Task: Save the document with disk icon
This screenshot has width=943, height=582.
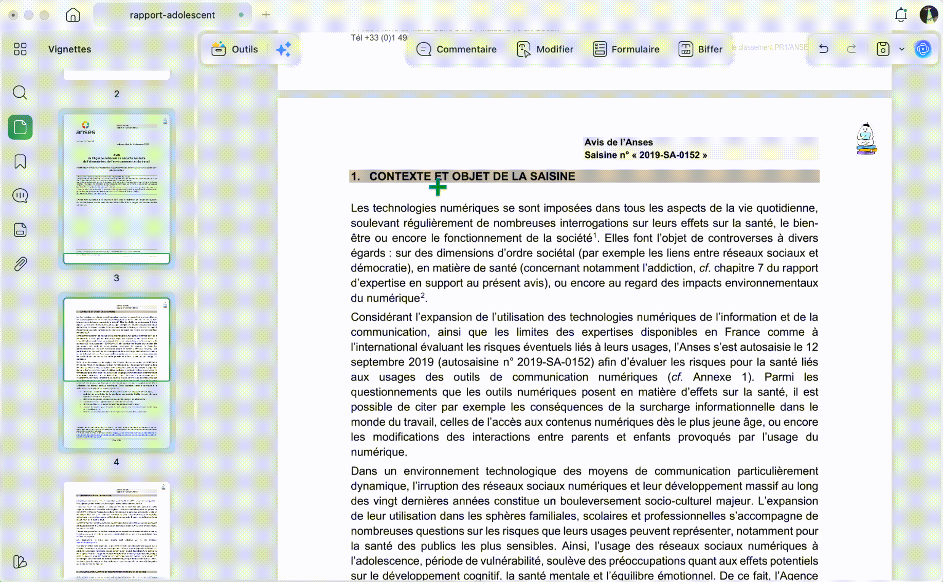Action: click(x=883, y=49)
